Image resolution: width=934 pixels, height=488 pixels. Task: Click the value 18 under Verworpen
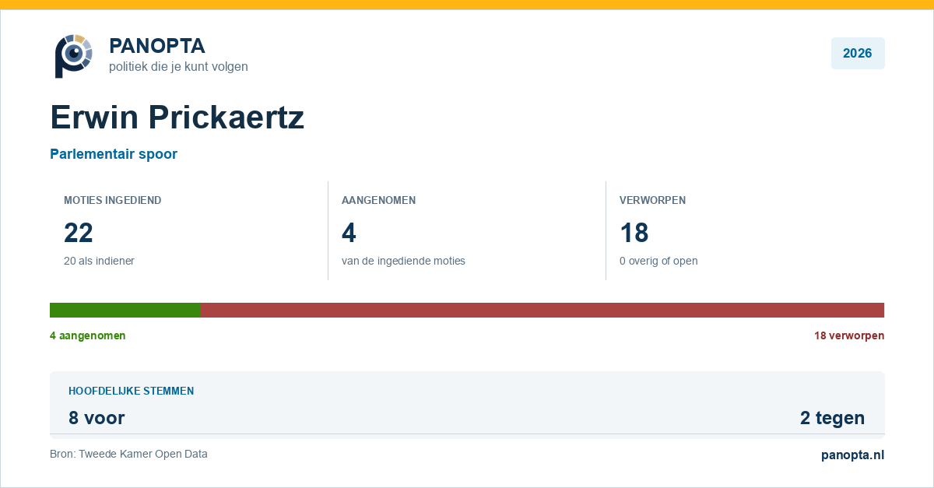(x=634, y=233)
